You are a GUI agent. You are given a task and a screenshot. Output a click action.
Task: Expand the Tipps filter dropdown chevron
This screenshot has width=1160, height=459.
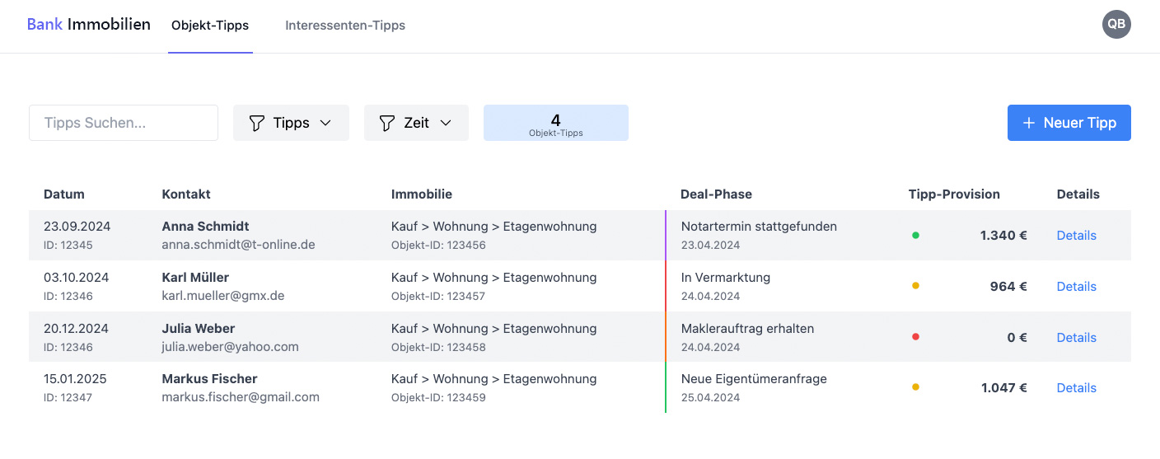pyautogui.click(x=325, y=123)
